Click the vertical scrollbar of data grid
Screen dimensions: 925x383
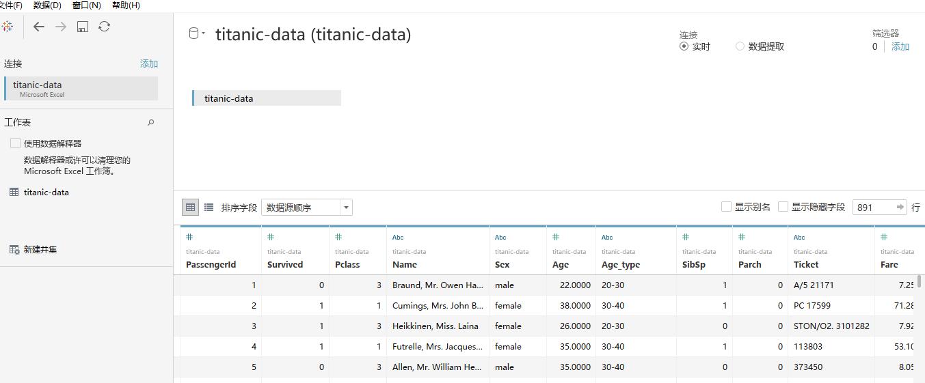(920, 281)
